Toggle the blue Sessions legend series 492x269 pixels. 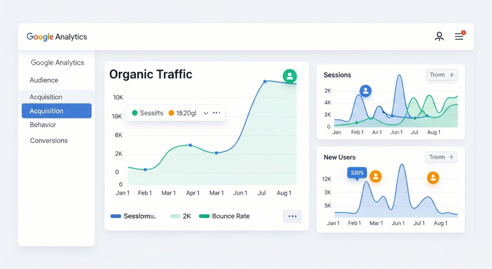point(133,217)
